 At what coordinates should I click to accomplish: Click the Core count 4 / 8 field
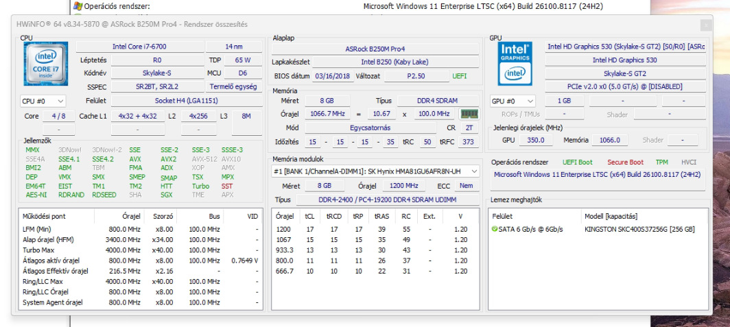[58, 117]
